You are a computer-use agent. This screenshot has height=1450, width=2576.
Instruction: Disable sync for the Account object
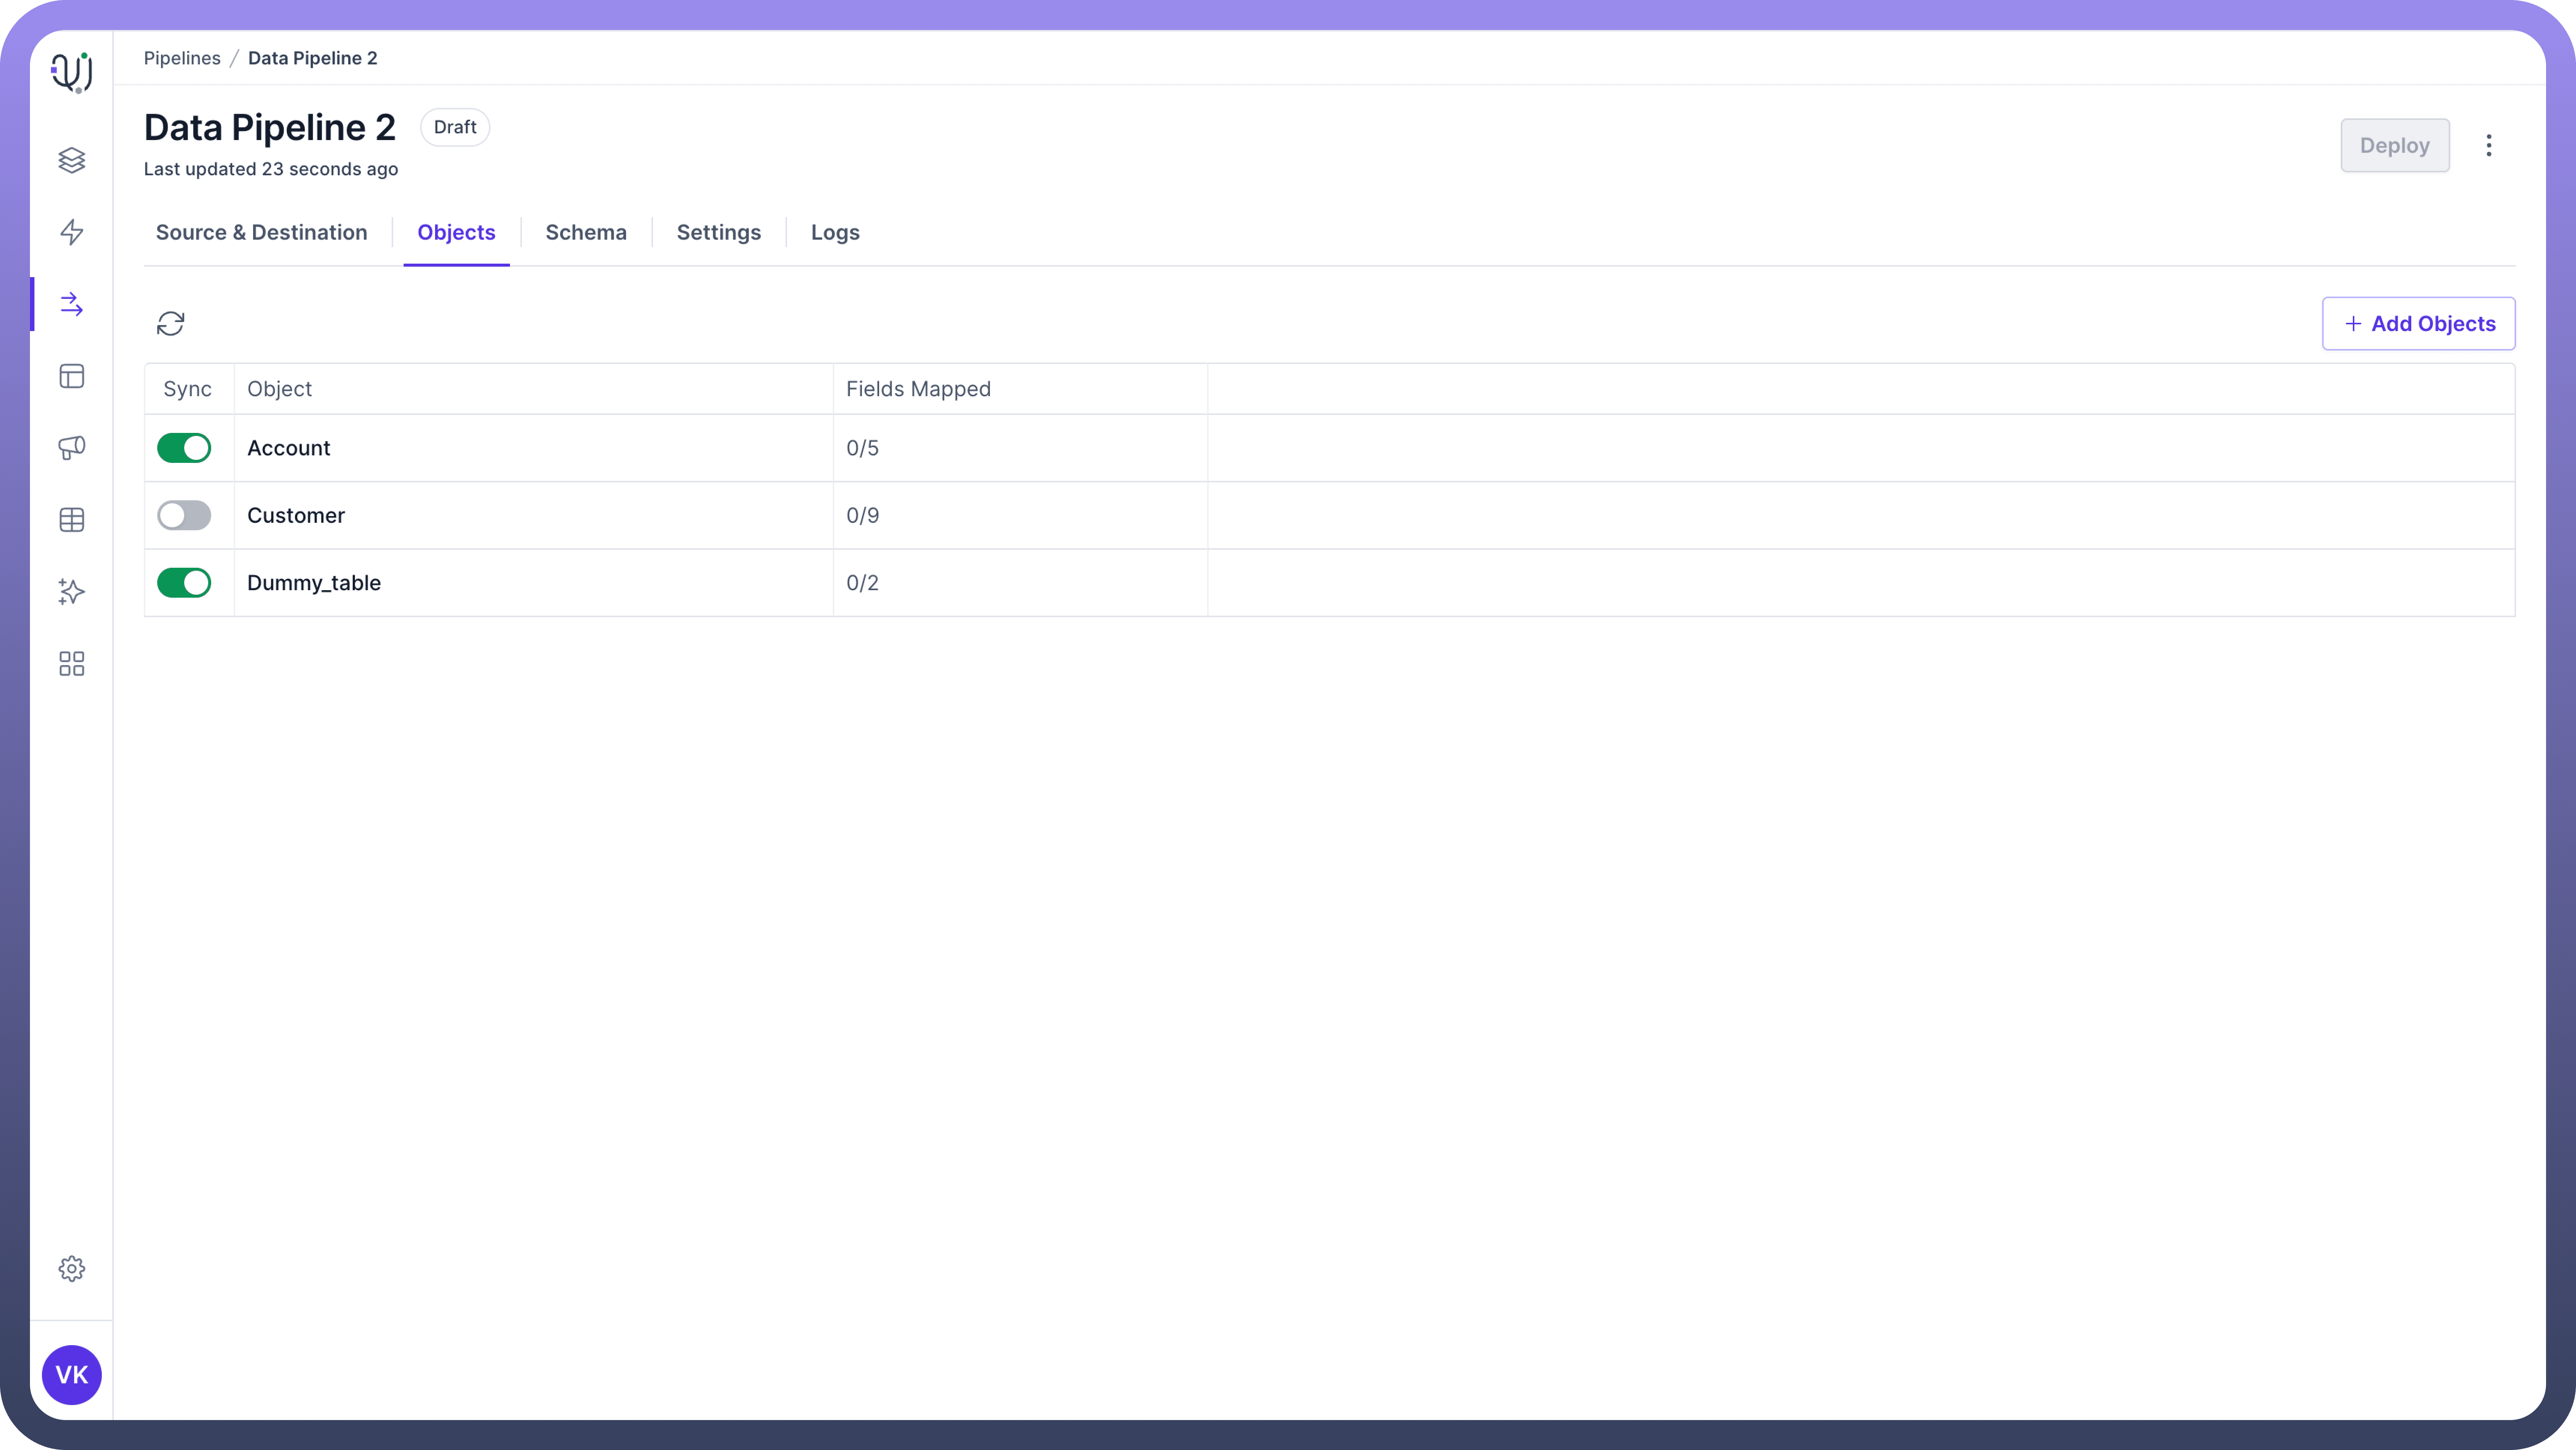184,448
